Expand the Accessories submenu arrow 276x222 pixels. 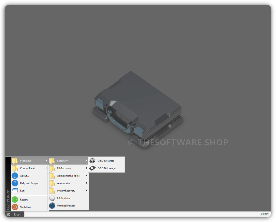[87, 183]
